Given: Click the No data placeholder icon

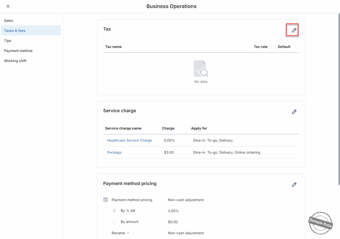Looking at the screenshot, I should [201, 69].
